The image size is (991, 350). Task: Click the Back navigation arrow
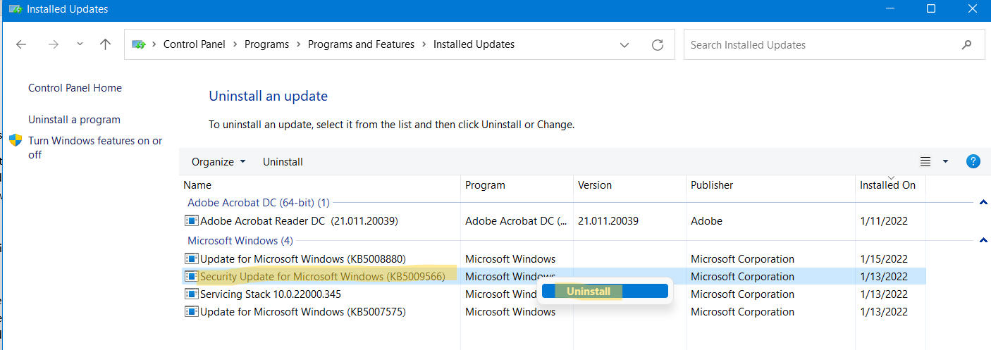tap(21, 44)
